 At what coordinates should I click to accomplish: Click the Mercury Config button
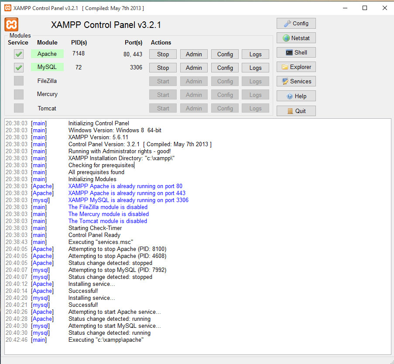[225, 95]
